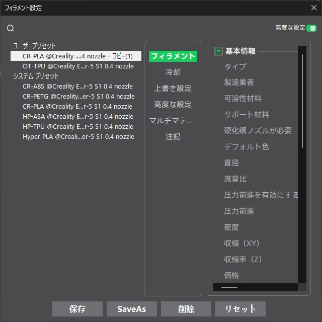Image resolution: width=322 pixels, height=322 pixels.
Task: Open the 上書き設定 tab
Action: [x=173, y=89]
